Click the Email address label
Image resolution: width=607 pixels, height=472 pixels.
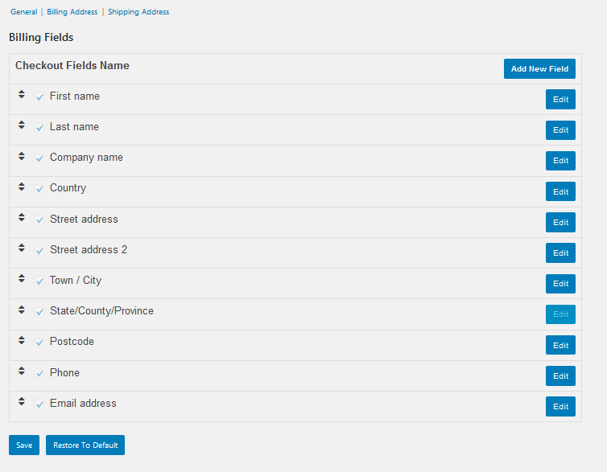point(83,403)
